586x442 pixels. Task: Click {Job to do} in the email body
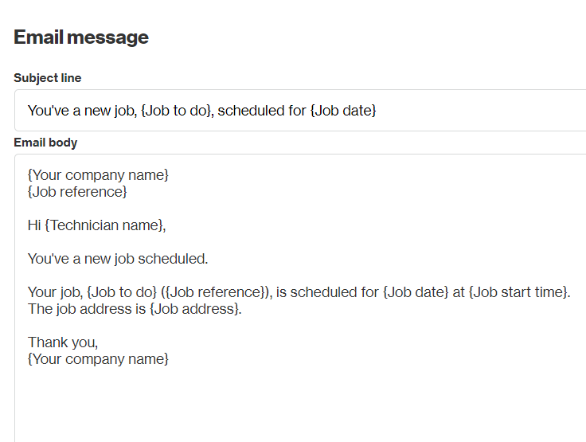[122, 292]
